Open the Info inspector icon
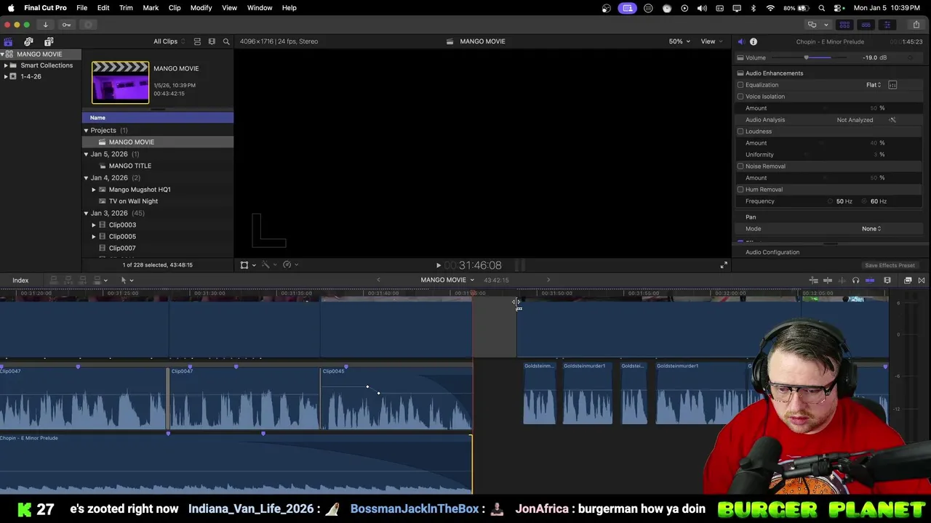 pos(754,41)
